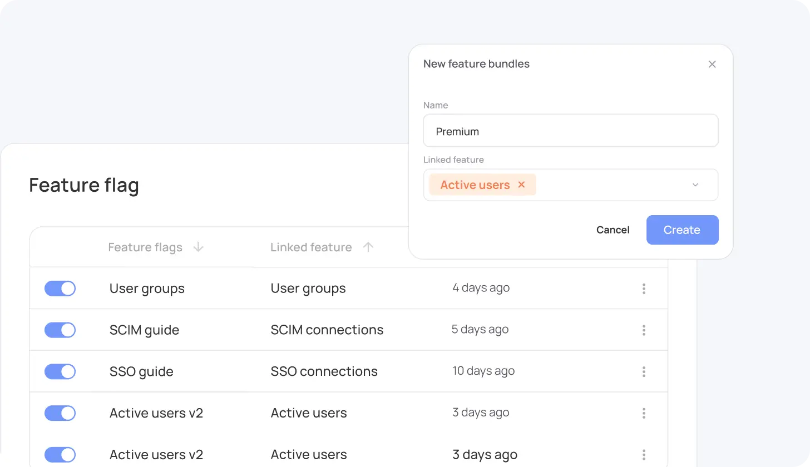Close the New feature bundles dialog
The height and width of the screenshot is (467, 810).
pos(712,64)
